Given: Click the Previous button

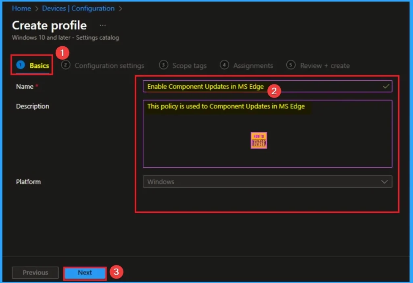Looking at the screenshot, I should click(x=35, y=273).
